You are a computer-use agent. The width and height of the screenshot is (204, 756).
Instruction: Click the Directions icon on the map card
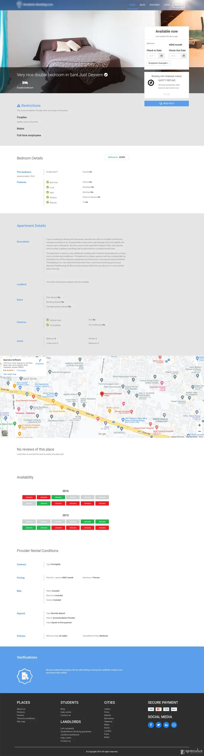[x=40, y=361]
